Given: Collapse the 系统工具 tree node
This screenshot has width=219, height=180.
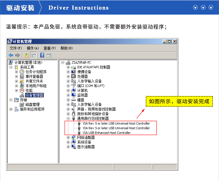Looking at the screenshot, I should pyautogui.click(x=11, y=67).
